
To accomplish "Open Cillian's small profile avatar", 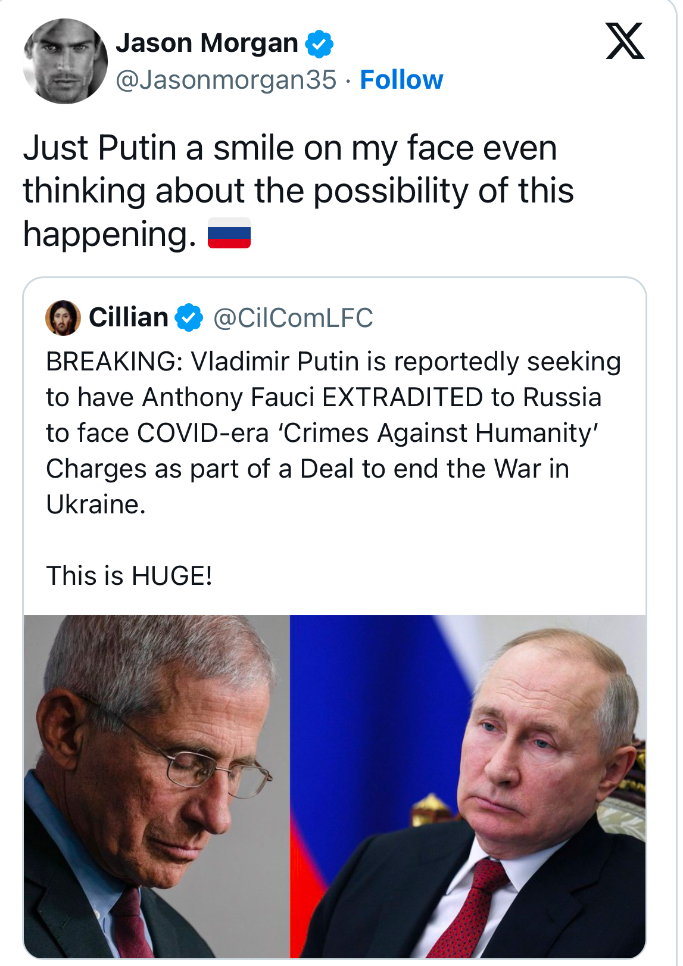I will [63, 317].
